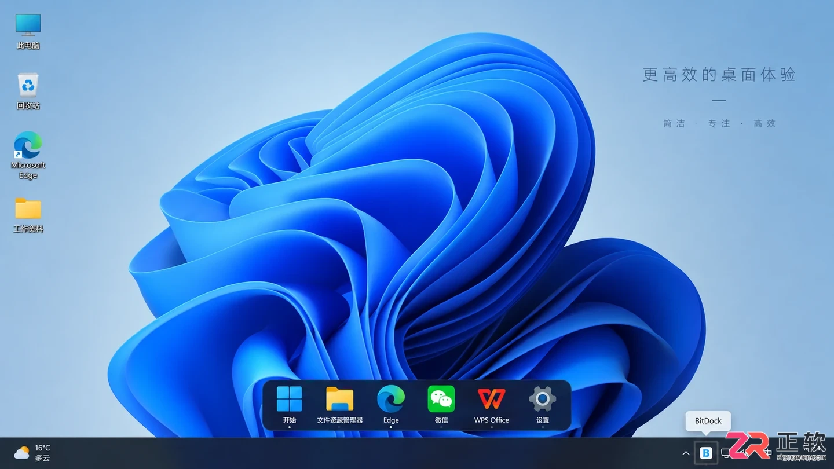Open 设置 gear in the dock
This screenshot has height=469, width=834.
(x=543, y=405)
